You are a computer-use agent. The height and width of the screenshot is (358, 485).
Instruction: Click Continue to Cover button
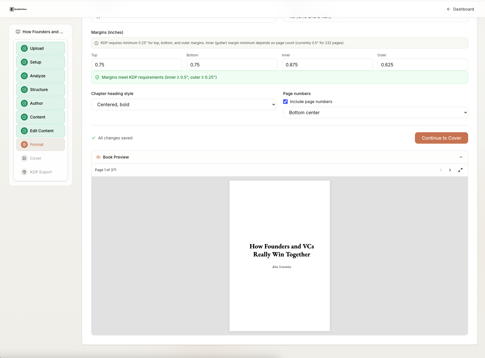coord(441,138)
